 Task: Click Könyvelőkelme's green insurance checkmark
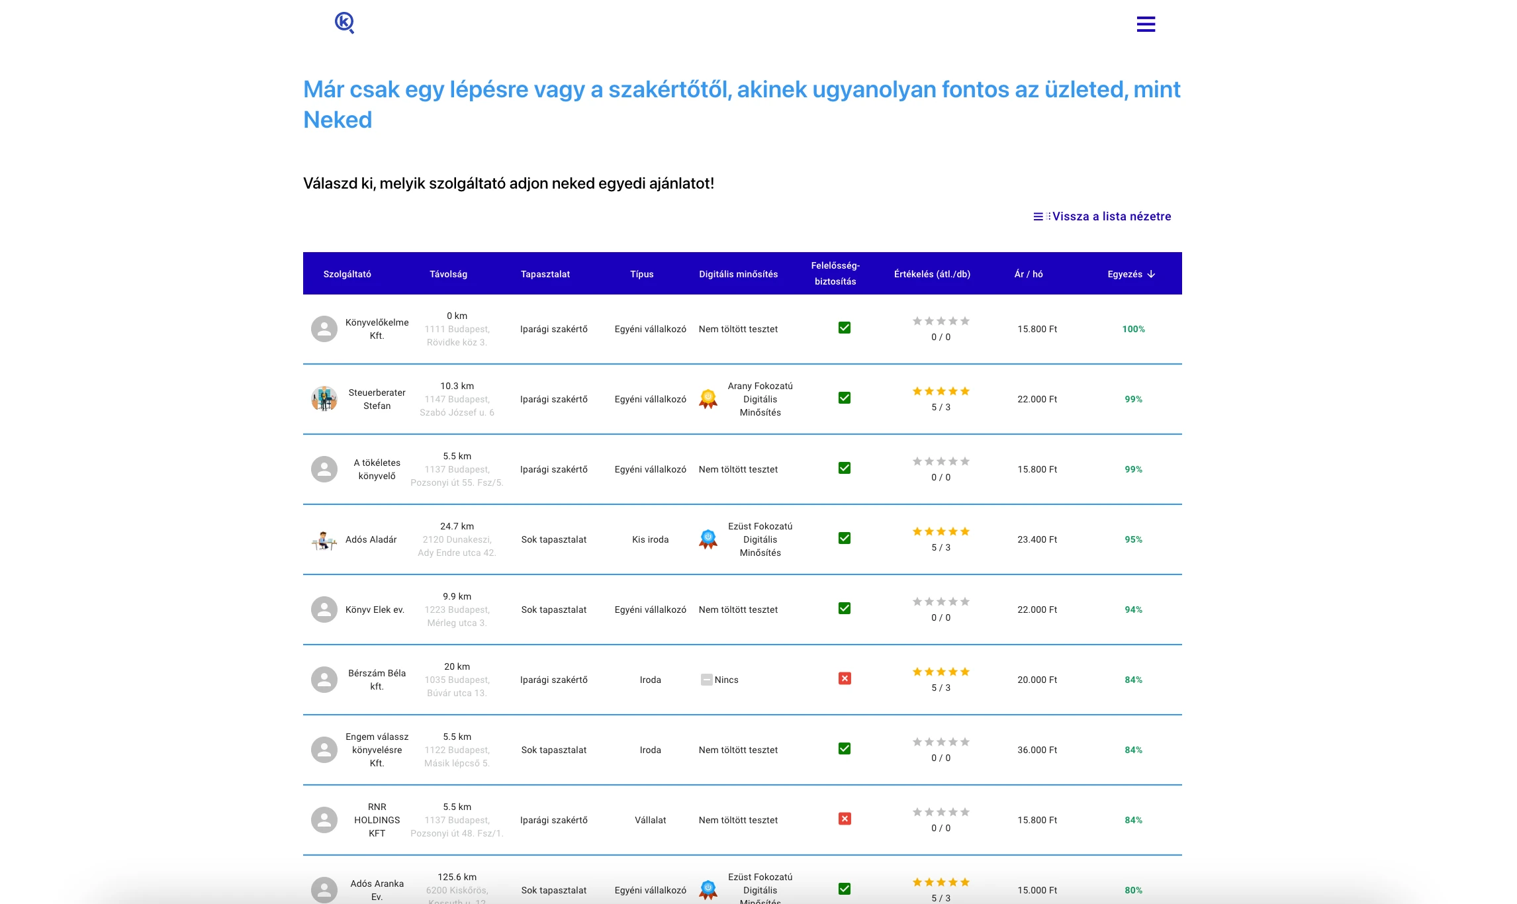(x=845, y=328)
